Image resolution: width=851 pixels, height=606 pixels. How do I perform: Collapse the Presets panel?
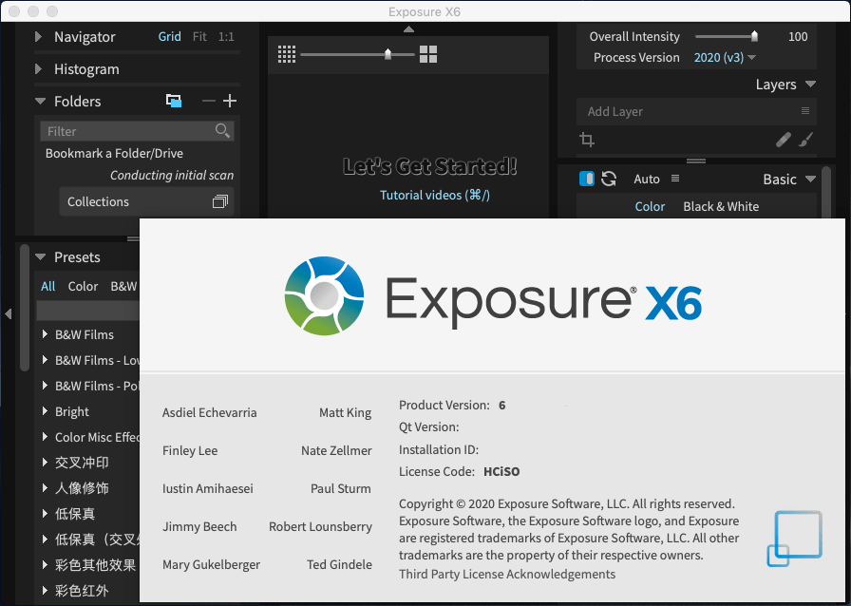40,256
